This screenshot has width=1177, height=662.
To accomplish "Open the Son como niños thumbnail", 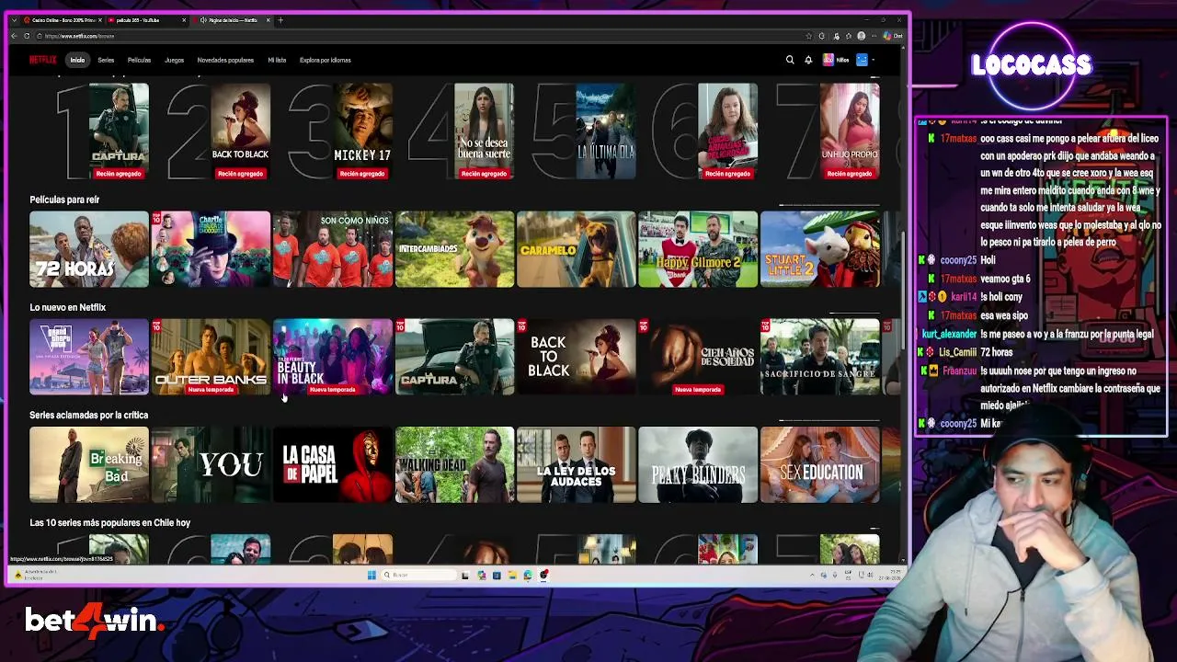I will (333, 249).
